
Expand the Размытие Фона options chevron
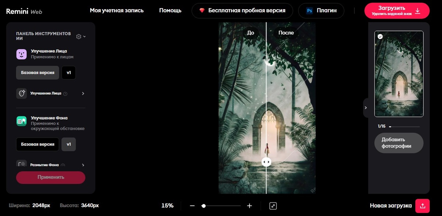click(83, 165)
